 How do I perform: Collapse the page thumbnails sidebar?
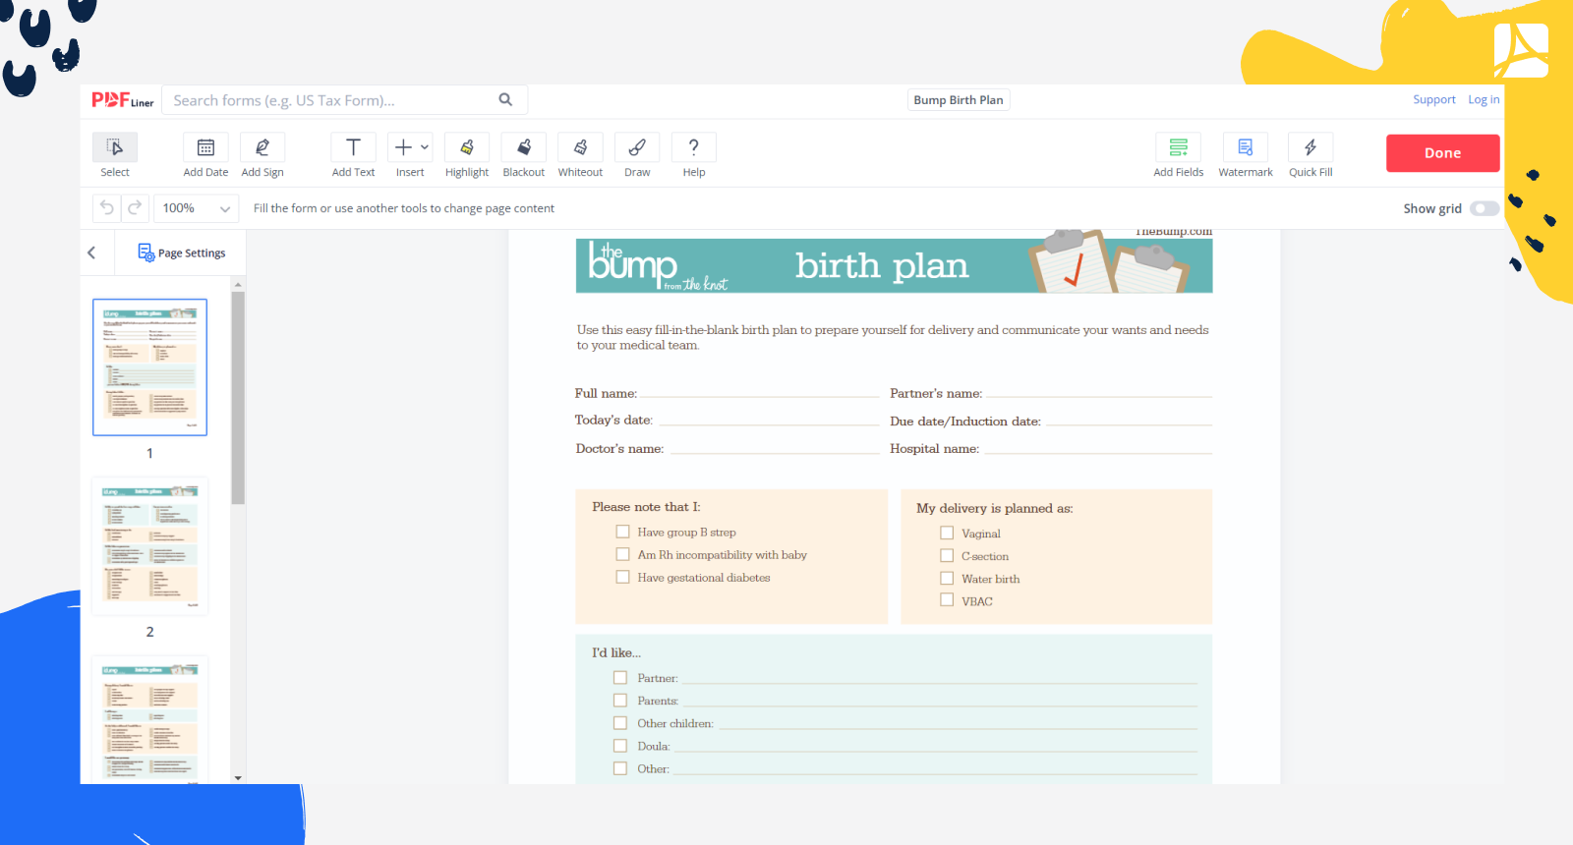point(92,253)
